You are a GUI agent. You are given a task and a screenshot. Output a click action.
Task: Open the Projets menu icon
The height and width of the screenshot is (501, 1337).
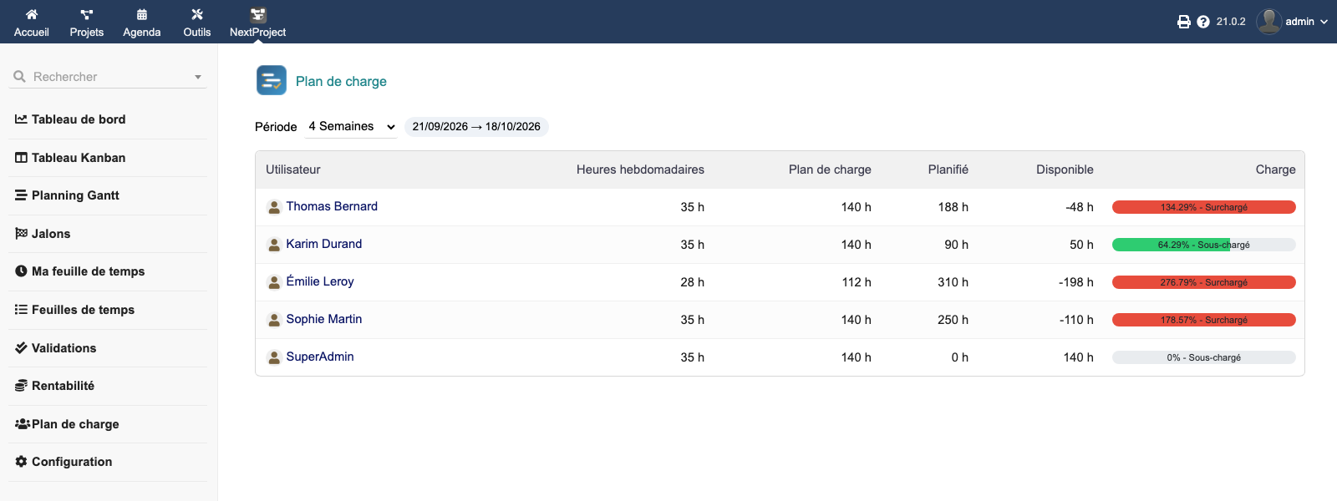coord(87,14)
